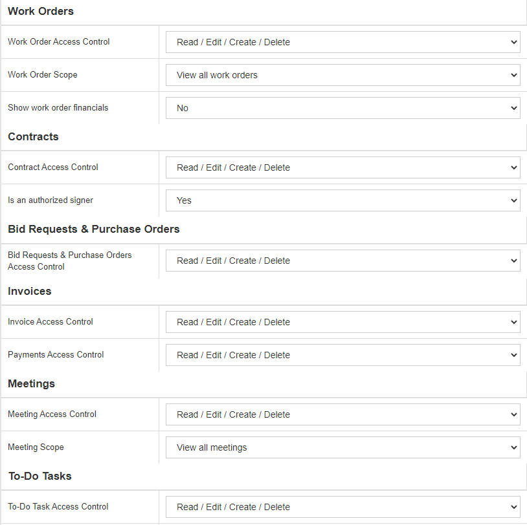Click the Contracts section heading
This screenshot has width=527, height=525.
[x=33, y=136]
